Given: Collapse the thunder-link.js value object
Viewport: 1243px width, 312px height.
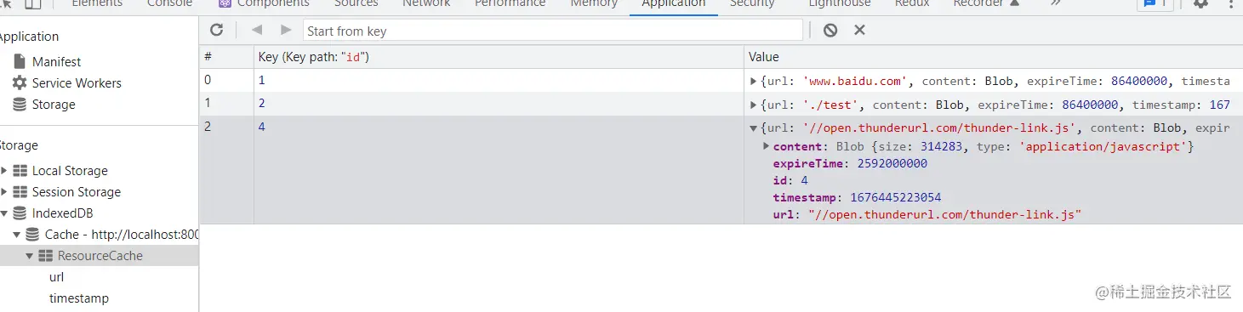Looking at the screenshot, I should [753, 128].
